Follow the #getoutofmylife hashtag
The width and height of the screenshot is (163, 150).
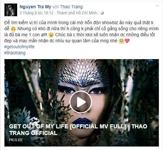click(19, 47)
